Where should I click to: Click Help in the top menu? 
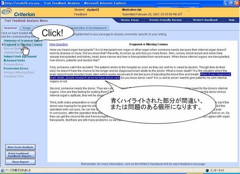[231, 20]
